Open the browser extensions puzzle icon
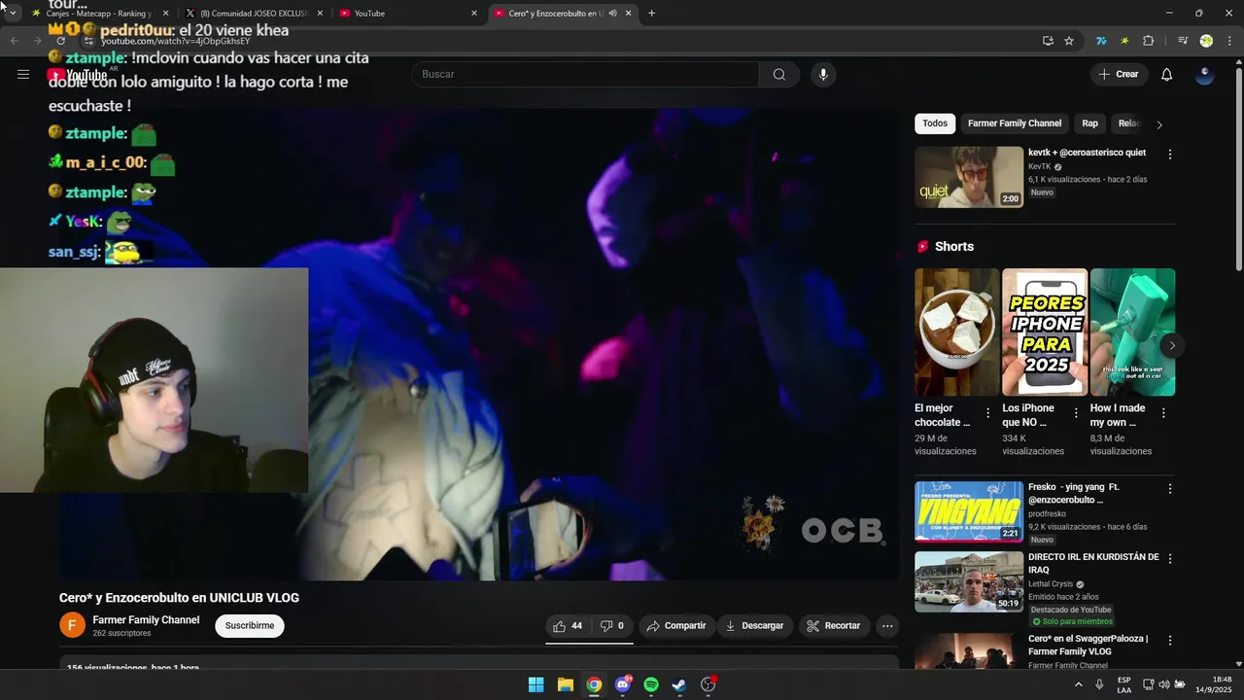 tap(1149, 41)
